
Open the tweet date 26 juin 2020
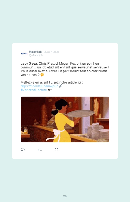point(51,52)
